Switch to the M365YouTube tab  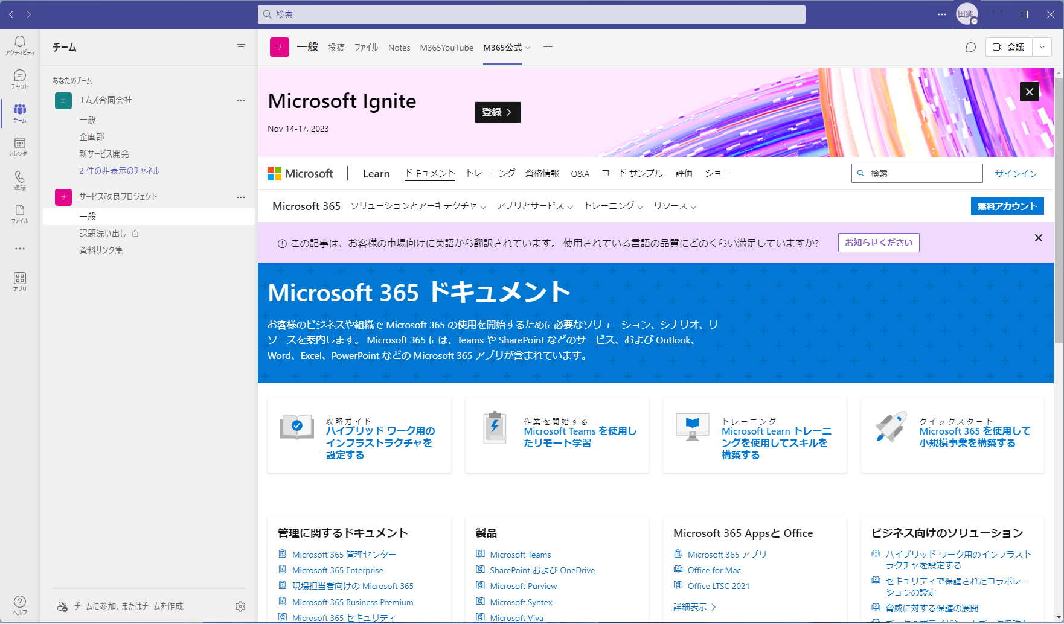(447, 48)
